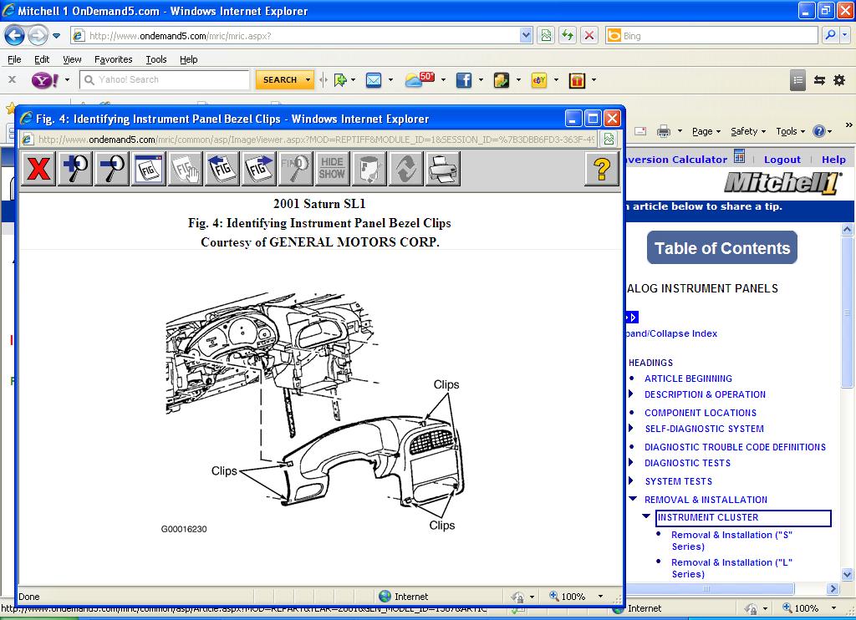856x620 pixels.
Task: Collapse the REMOVAL & INSTALLATION section arrow
Action: pyautogui.click(x=633, y=500)
